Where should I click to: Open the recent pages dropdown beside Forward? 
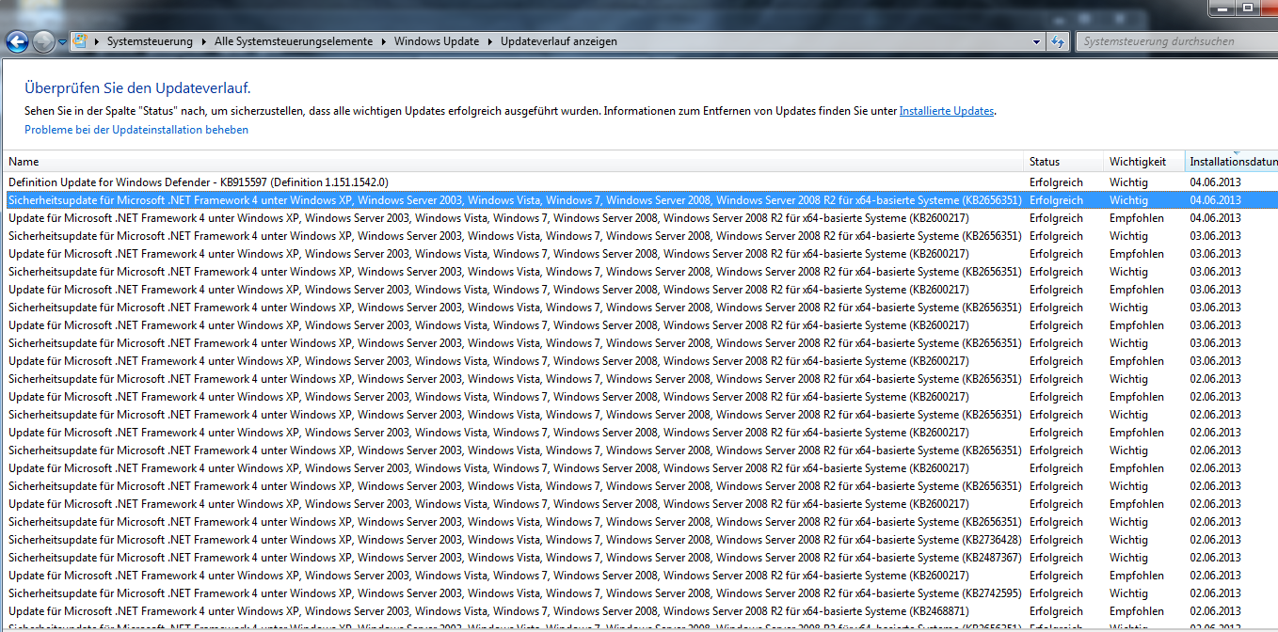62,42
